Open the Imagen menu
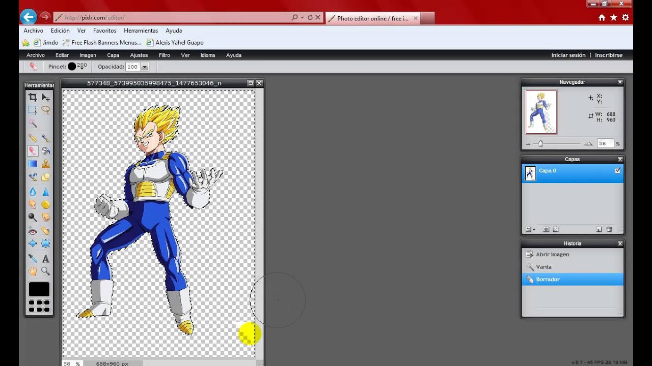Viewport: 652px width, 366px height. pyautogui.click(x=88, y=55)
